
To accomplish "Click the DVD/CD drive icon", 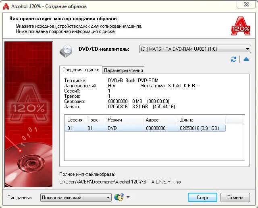I will click(66, 51).
